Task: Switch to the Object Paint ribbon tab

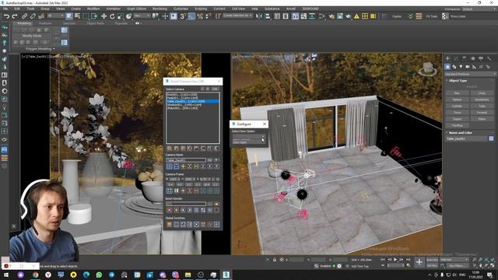Action: (95, 23)
